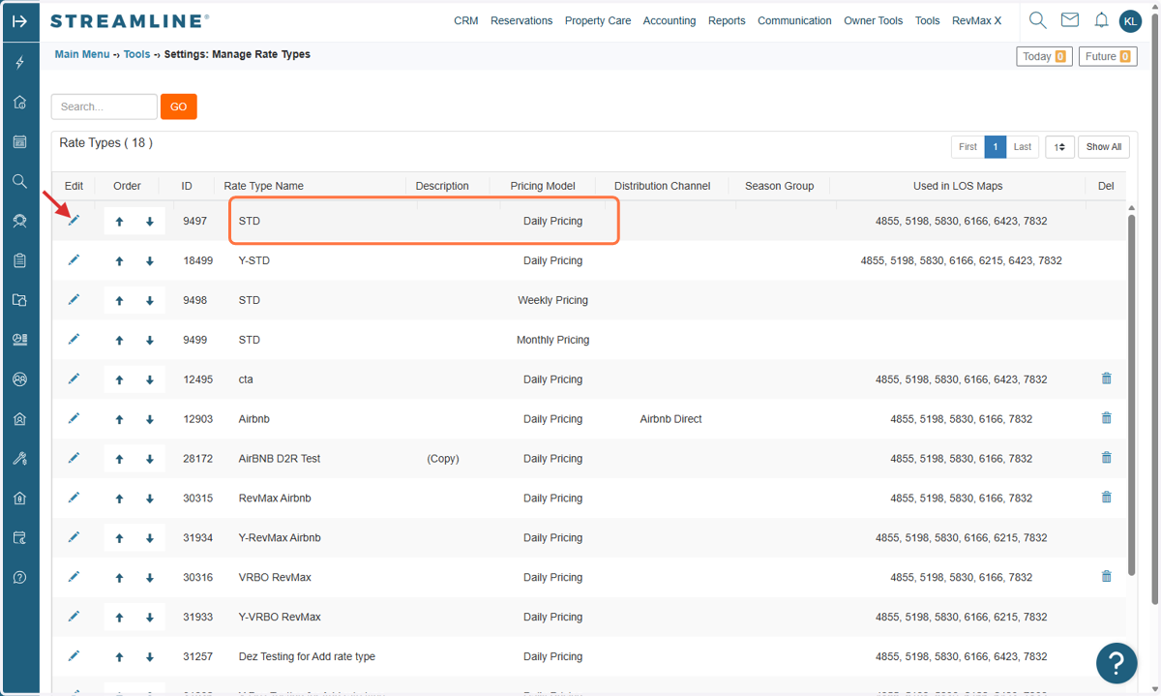Click the Monthly Pricing cell
Image resolution: width=1161 pixels, height=696 pixels.
(x=552, y=340)
